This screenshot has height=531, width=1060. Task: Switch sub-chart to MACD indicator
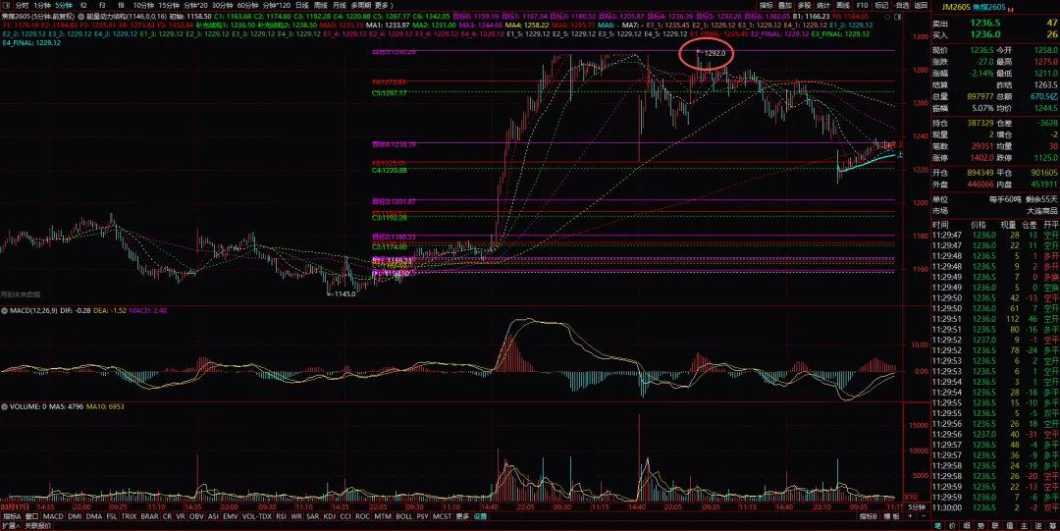point(53,516)
